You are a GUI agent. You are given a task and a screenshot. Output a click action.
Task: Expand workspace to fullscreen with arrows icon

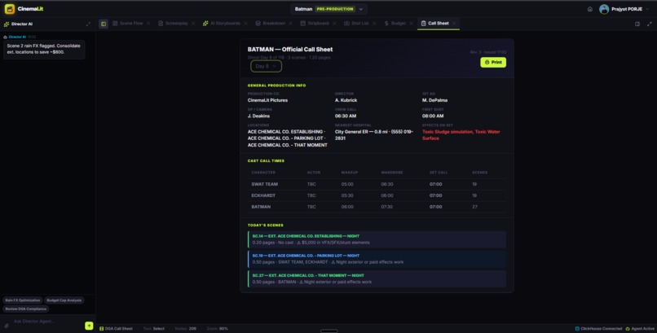[649, 24]
